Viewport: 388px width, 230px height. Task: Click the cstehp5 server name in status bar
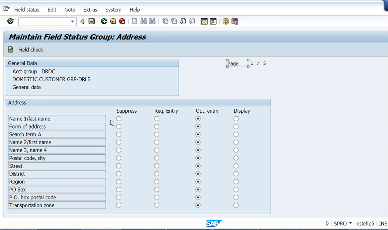coord(365,224)
